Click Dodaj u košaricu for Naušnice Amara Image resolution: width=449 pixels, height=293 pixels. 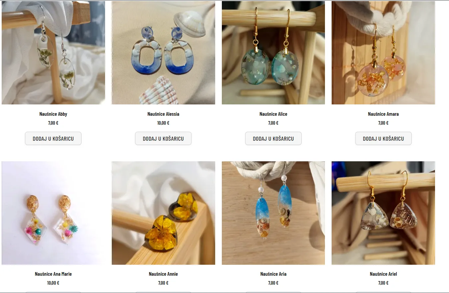coord(383,138)
